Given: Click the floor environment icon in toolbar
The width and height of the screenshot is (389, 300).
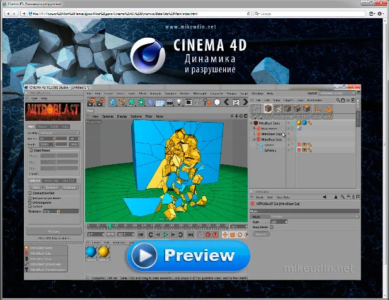Looking at the screenshot, I should point(160,103).
